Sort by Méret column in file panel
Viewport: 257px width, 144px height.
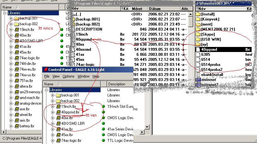point(139,9)
